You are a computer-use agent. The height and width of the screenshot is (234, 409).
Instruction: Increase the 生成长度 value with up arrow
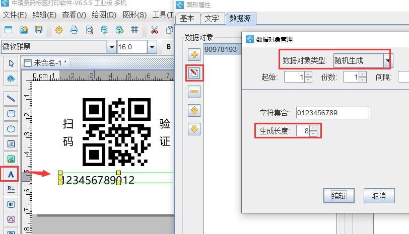pyautogui.click(x=313, y=128)
